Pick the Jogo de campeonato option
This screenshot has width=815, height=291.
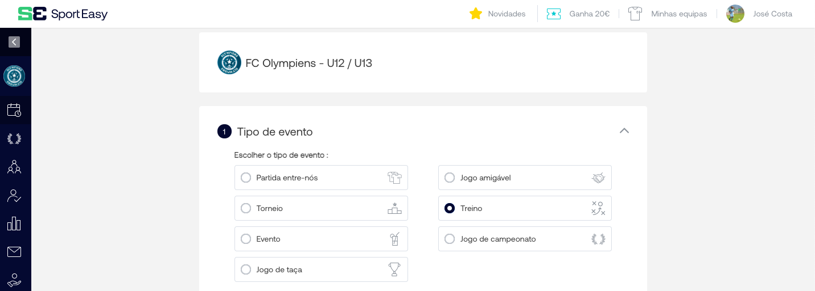pyautogui.click(x=450, y=239)
